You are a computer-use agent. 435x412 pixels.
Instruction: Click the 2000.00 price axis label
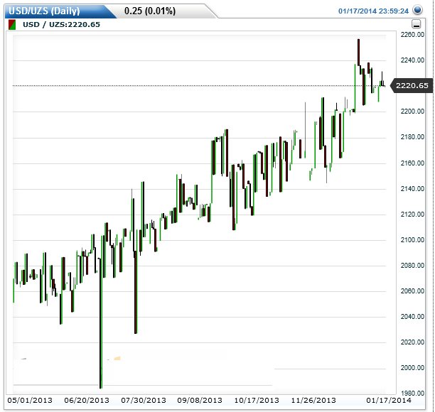coord(412,368)
